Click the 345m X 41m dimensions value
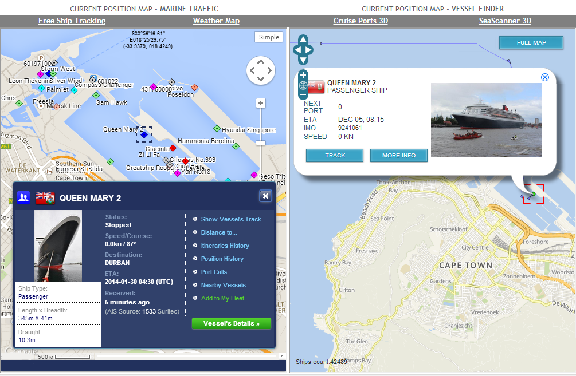The image size is (576, 376). click(x=36, y=318)
